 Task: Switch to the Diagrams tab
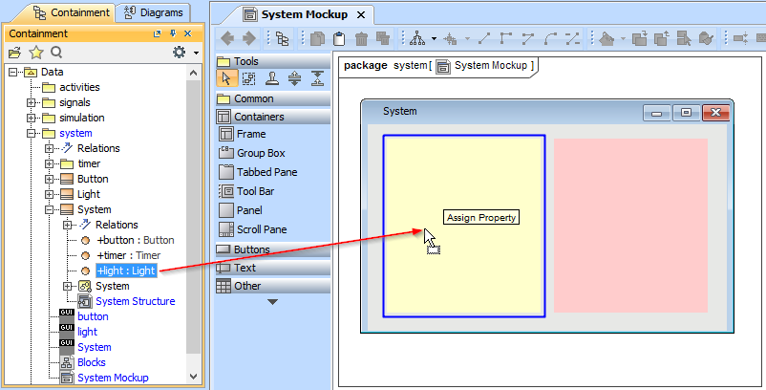[x=154, y=12]
